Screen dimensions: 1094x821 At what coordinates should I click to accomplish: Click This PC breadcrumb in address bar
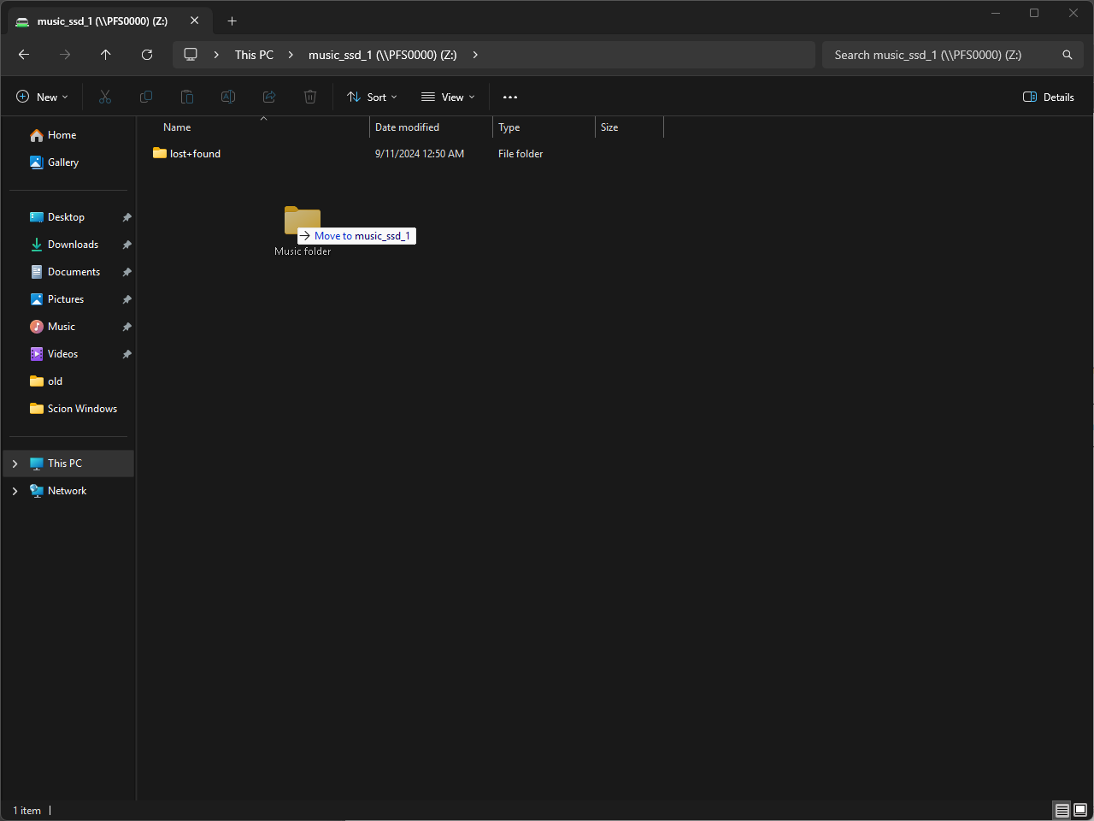click(x=254, y=55)
